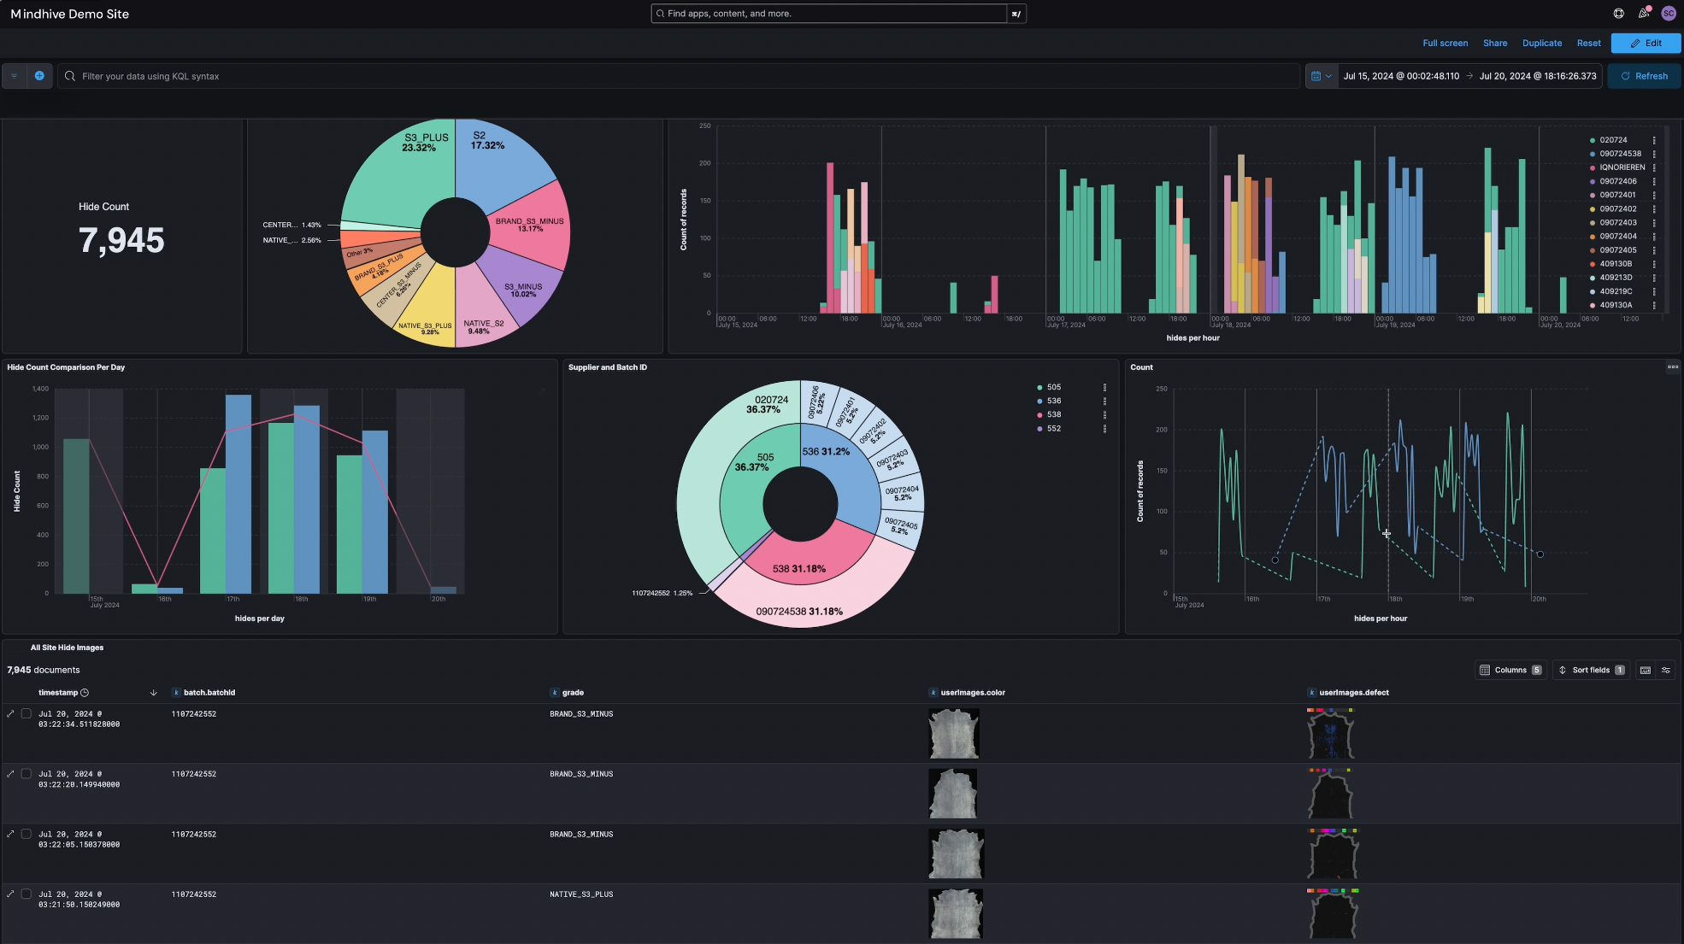Viewport: 1684px width, 944px height.
Task: Click Duplicate in dashboard menu
Action: click(x=1541, y=44)
